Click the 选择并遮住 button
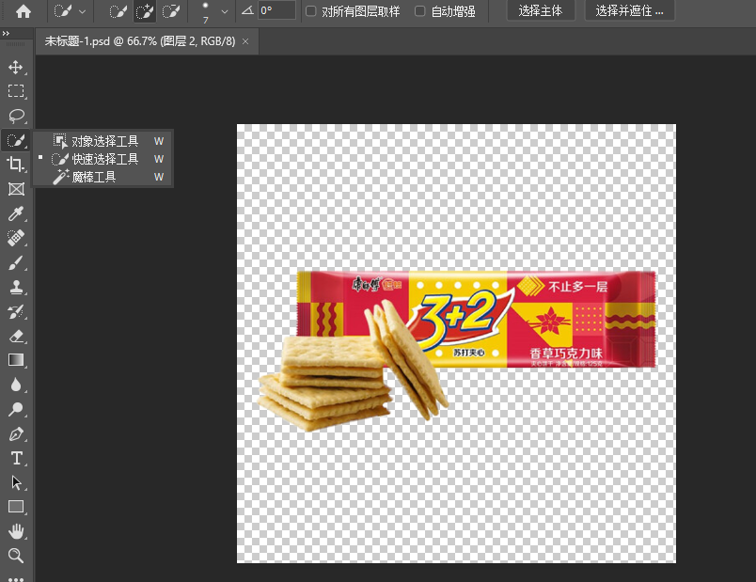Image resolution: width=756 pixels, height=582 pixels. click(x=629, y=10)
